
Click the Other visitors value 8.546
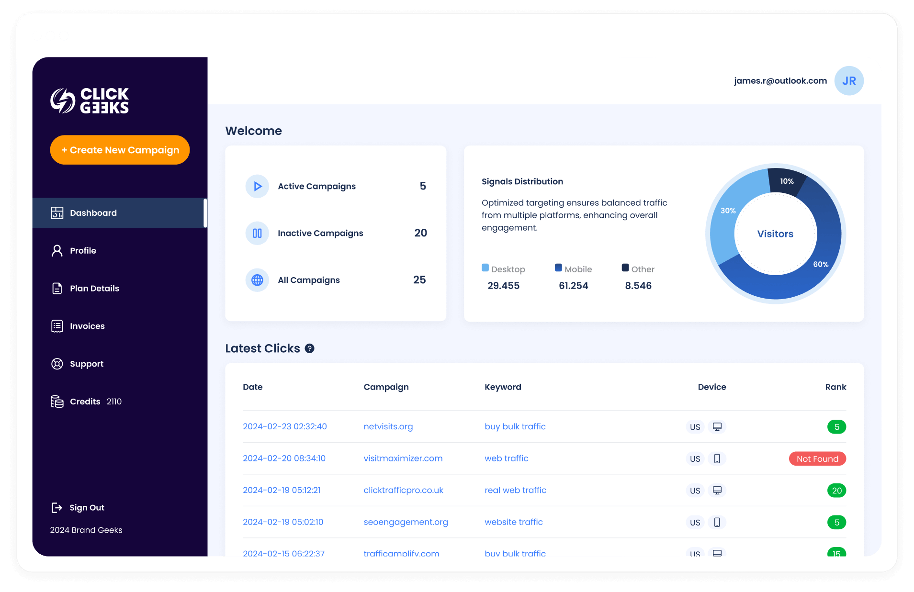[638, 286]
